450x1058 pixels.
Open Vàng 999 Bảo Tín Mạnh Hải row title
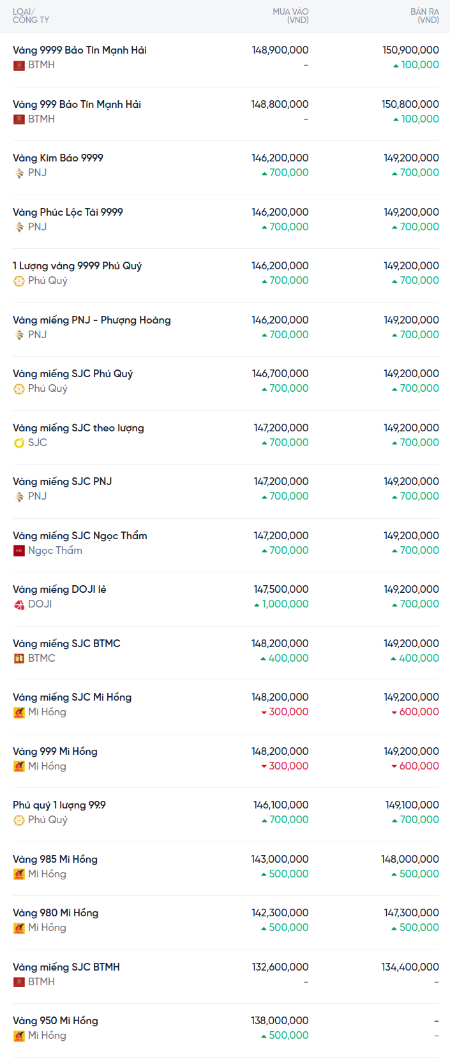[77, 104]
